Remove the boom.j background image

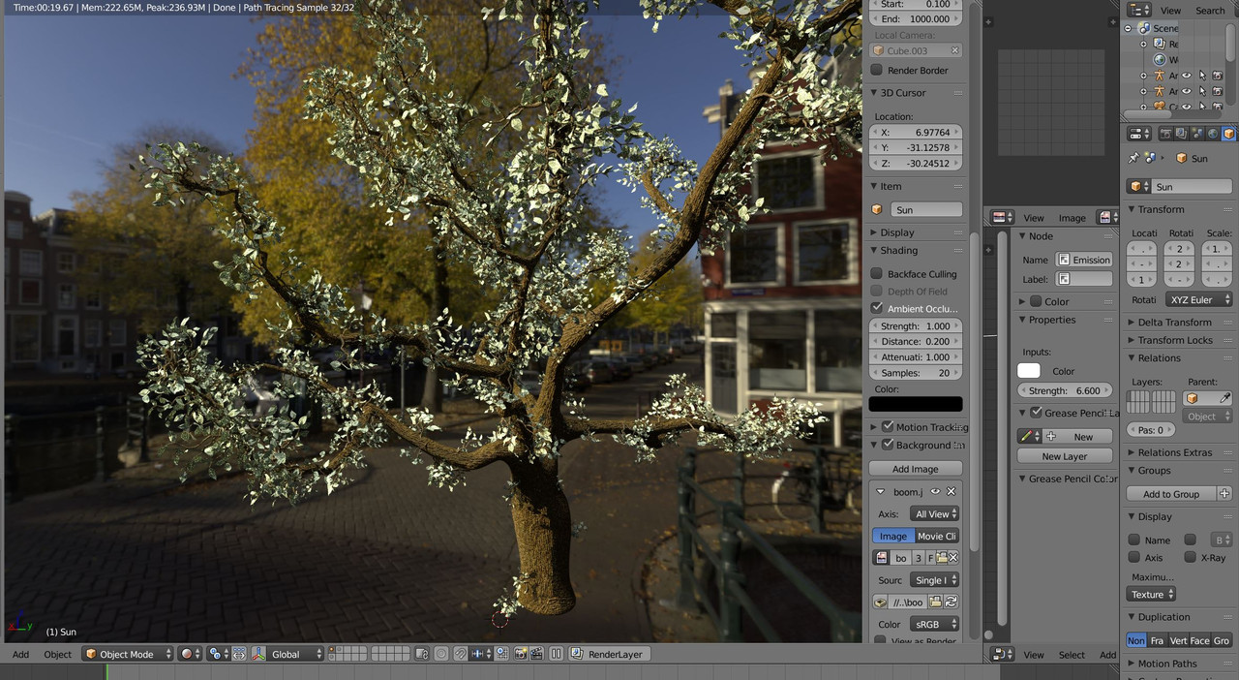pos(952,491)
